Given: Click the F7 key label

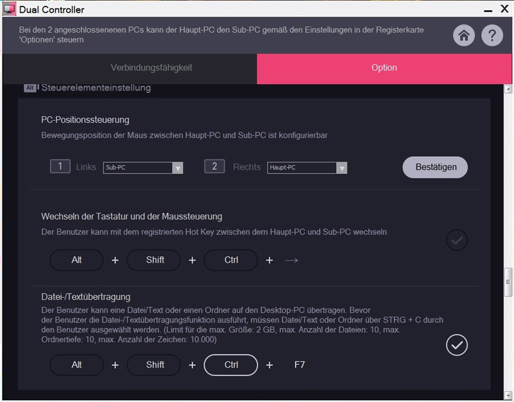Looking at the screenshot, I should (299, 365).
